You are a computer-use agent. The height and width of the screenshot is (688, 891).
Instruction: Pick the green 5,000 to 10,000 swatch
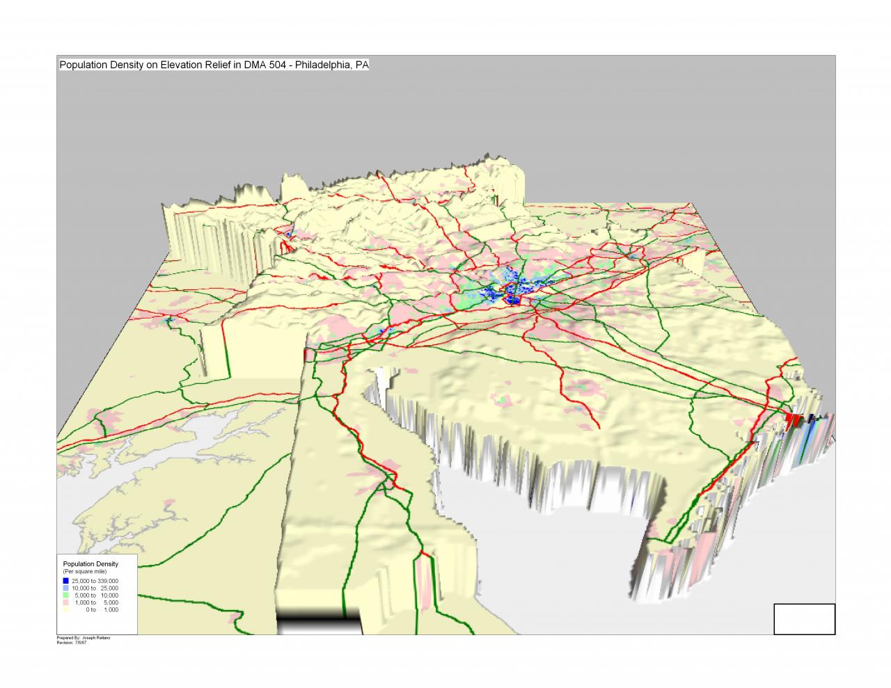65,595
